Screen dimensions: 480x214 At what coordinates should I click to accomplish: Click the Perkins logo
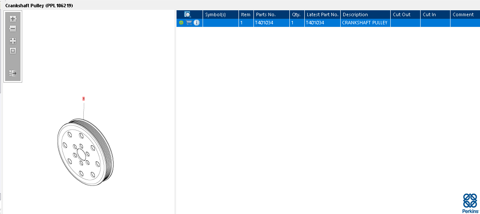471,203
